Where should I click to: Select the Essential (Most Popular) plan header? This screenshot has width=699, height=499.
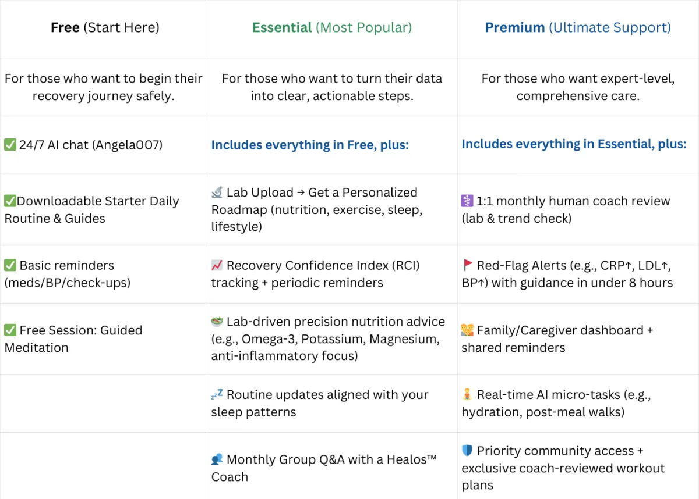pyautogui.click(x=331, y=27)
